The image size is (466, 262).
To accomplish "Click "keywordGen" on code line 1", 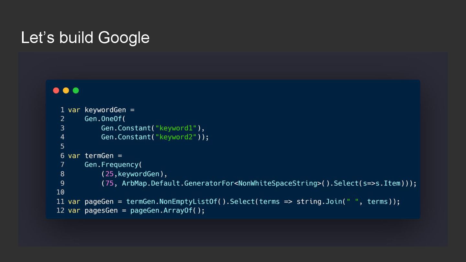I will pos(105,110).
